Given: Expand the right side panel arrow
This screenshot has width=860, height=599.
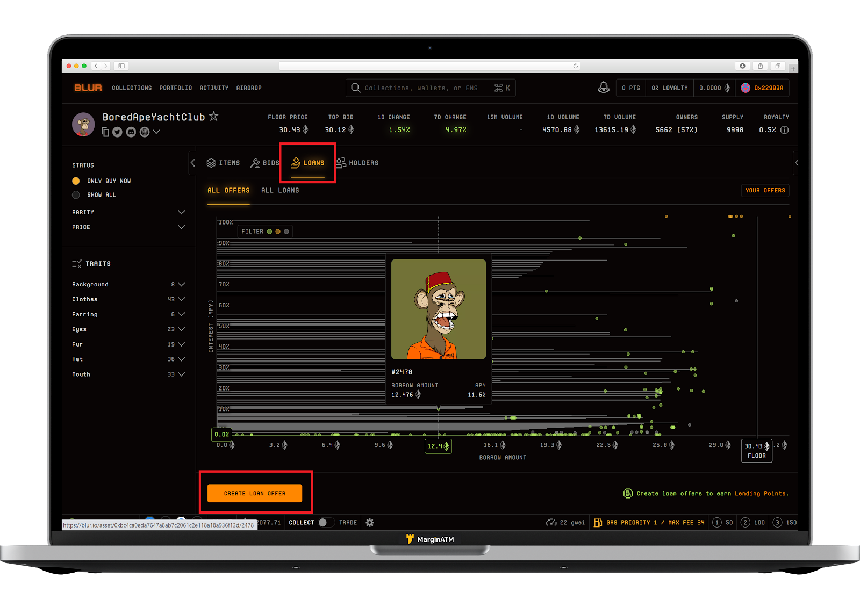Looking at the screenshot, I should (796, 163).
